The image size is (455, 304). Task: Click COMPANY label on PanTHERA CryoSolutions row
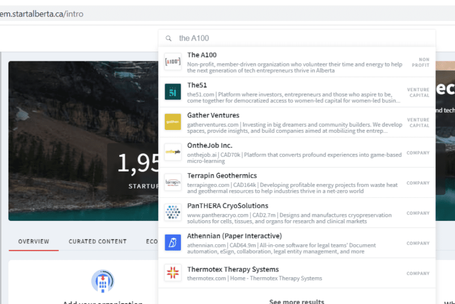tap(418, 213)
